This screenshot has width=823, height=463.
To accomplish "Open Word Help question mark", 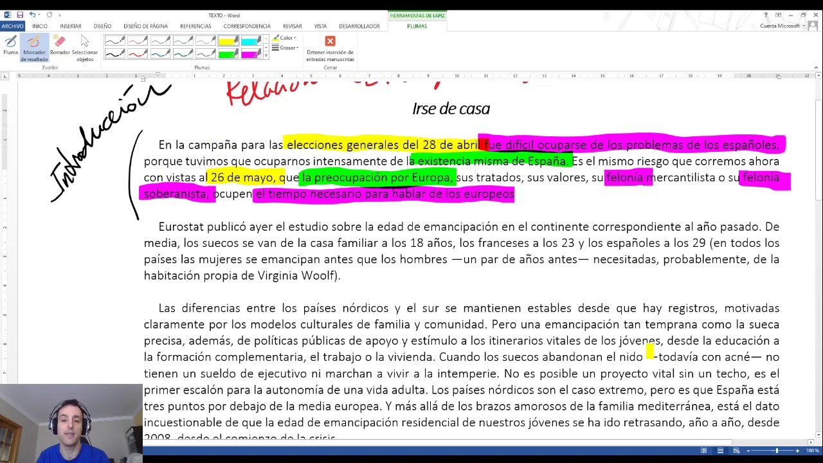I will [x=766, y=15].
